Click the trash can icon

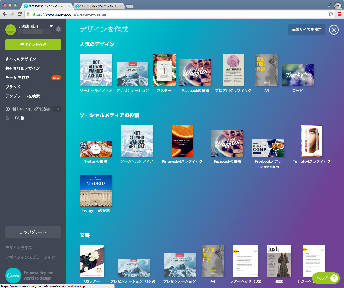coord(7,118)
